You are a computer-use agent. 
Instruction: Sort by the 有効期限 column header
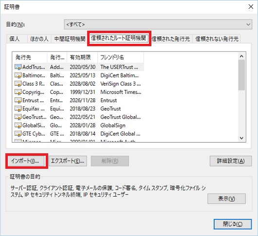82,57
